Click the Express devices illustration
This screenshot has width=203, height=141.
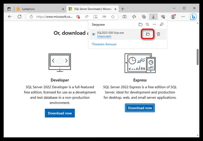tap(140, 63)
